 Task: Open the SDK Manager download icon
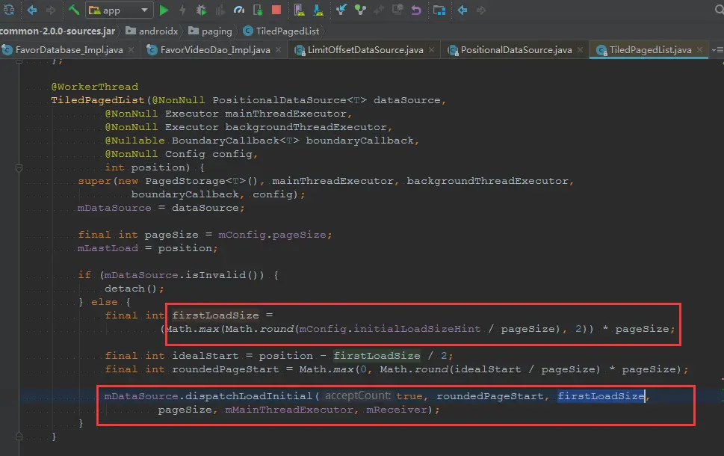[x=318, y=10]
